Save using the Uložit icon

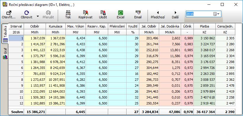point(103,13)
